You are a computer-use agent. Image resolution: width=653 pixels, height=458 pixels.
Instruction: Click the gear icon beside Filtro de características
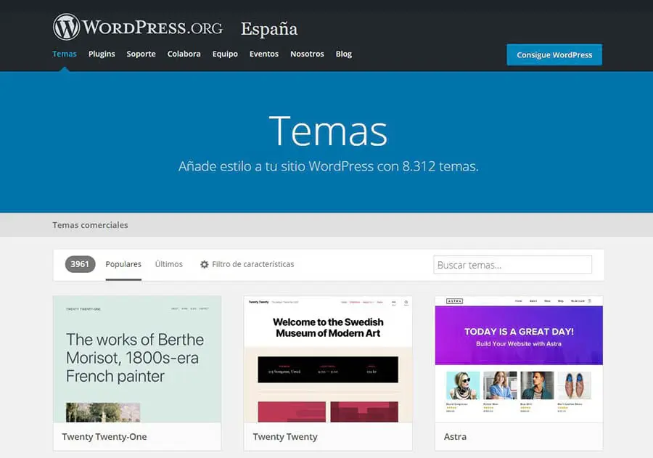(204, 265)
